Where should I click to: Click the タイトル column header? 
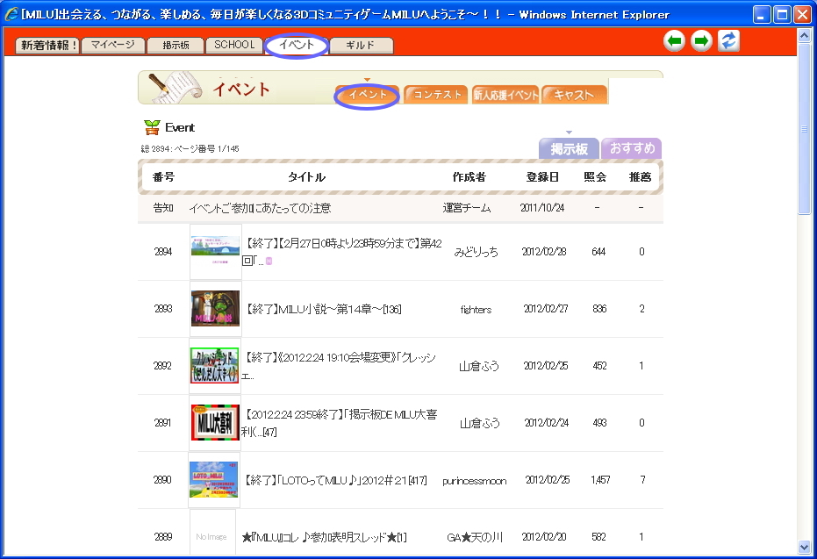coord(306,177)
